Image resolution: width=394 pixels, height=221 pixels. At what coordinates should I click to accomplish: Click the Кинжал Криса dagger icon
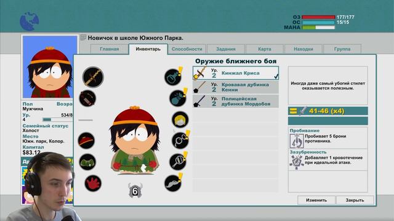pos(200,73)
